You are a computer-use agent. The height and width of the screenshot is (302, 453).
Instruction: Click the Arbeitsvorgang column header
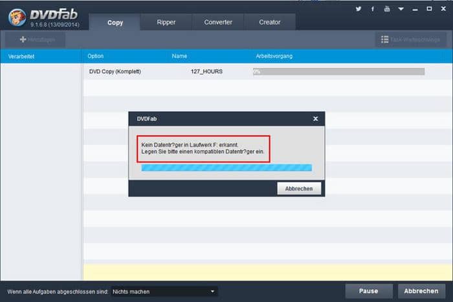[274, 56]
